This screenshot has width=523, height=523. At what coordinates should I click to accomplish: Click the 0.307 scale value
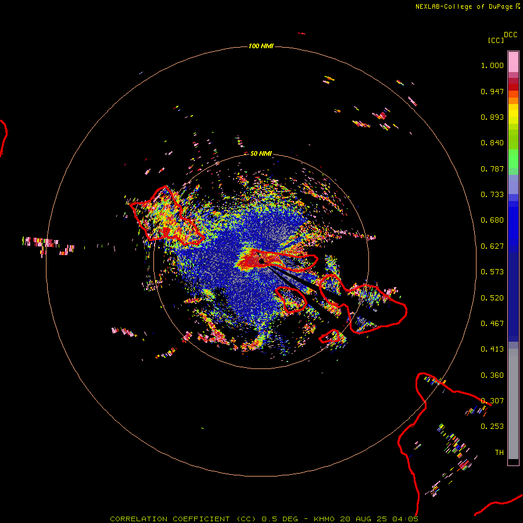tap(492, 401)
